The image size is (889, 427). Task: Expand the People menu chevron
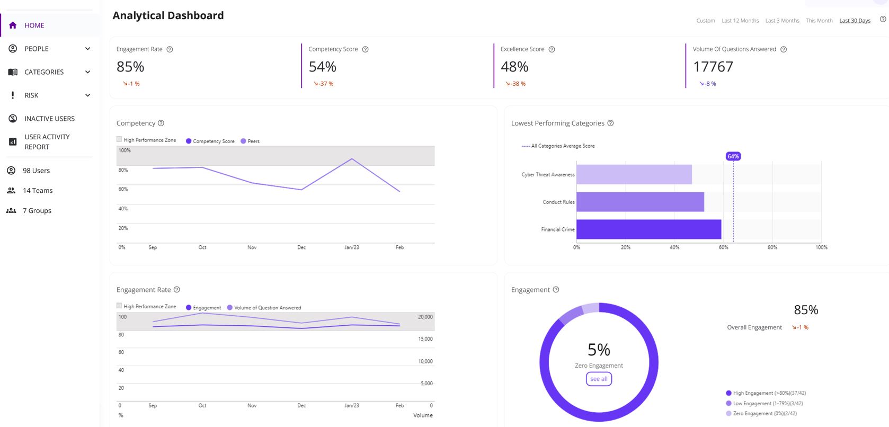[x=88, y=49]
